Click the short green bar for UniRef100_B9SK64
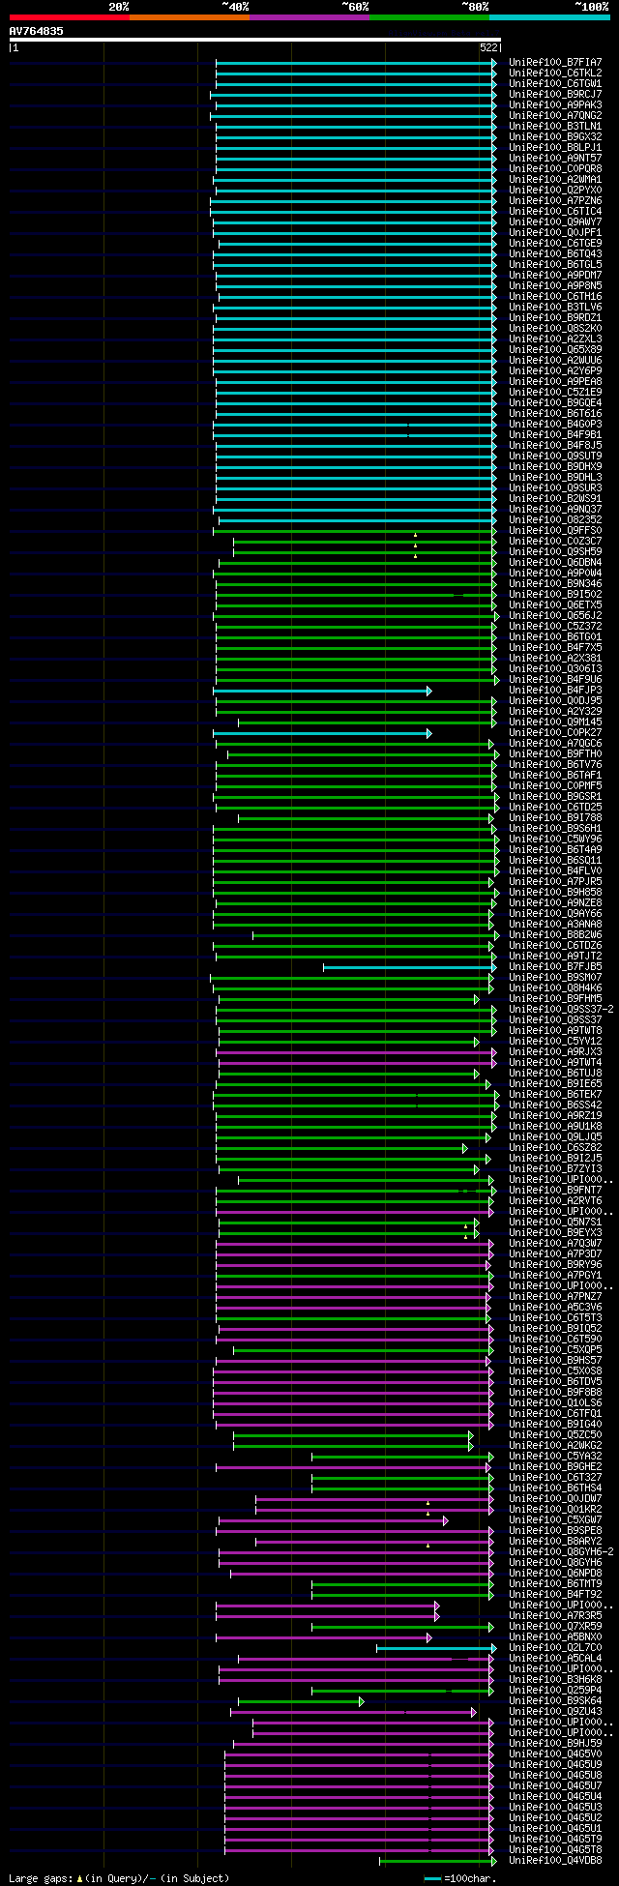The image size is (619, 1886). (x=300, y=1701)
